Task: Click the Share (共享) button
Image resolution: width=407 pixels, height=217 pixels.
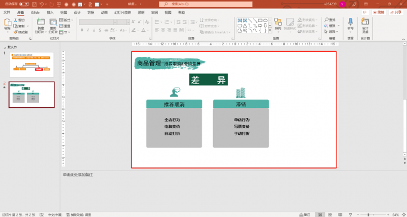Action: [396, 12]
